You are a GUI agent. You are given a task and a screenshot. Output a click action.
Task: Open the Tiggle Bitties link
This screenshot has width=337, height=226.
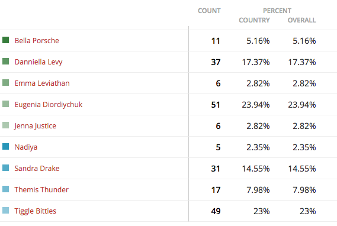[36, 211]
